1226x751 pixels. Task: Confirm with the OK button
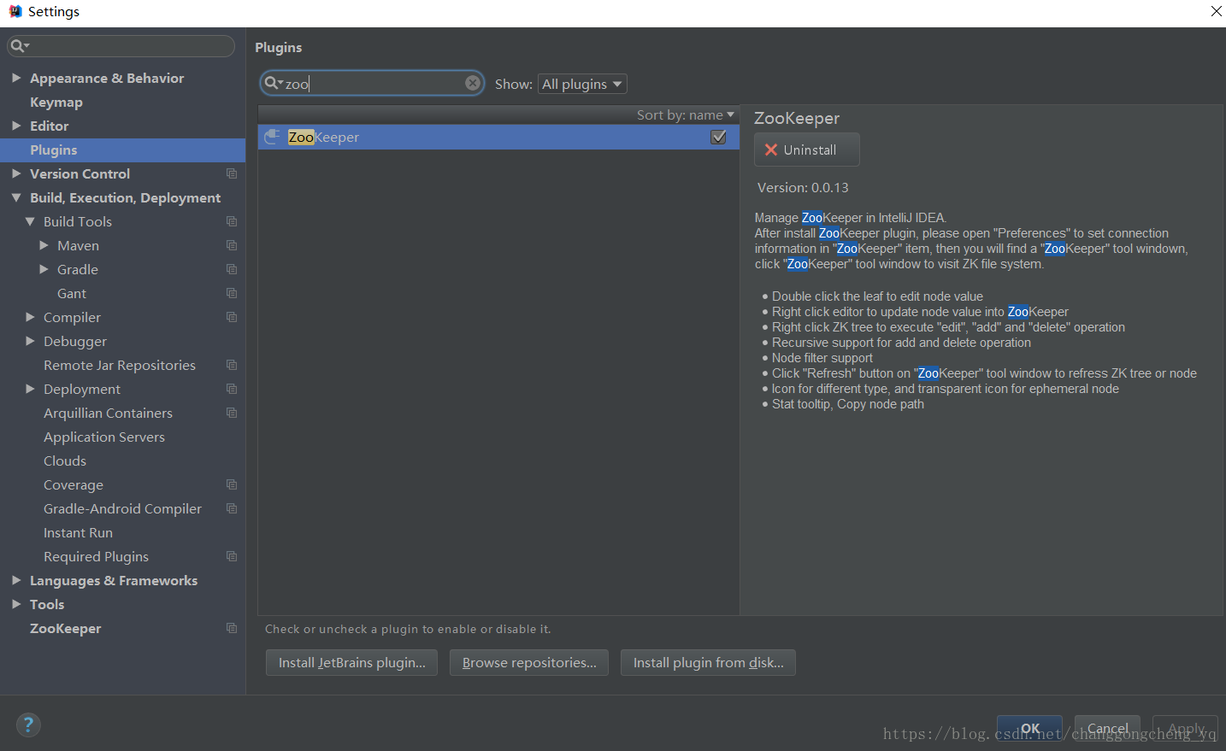(x=1029, y=728)
